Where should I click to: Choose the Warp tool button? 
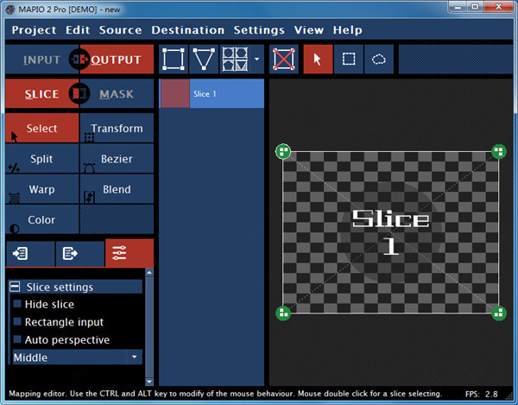pyautogui.click(x=42, y=189)
